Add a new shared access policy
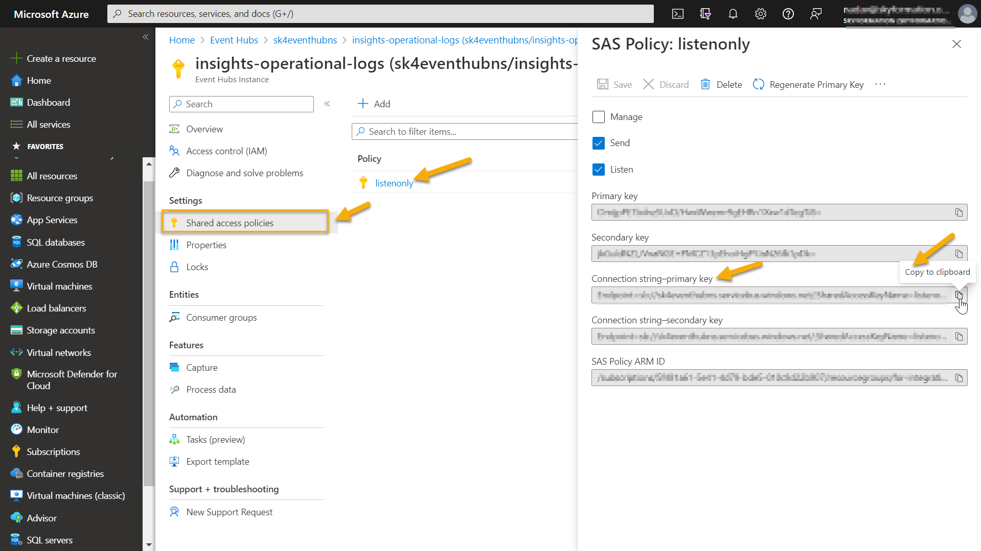 click(x=374, y=104)
